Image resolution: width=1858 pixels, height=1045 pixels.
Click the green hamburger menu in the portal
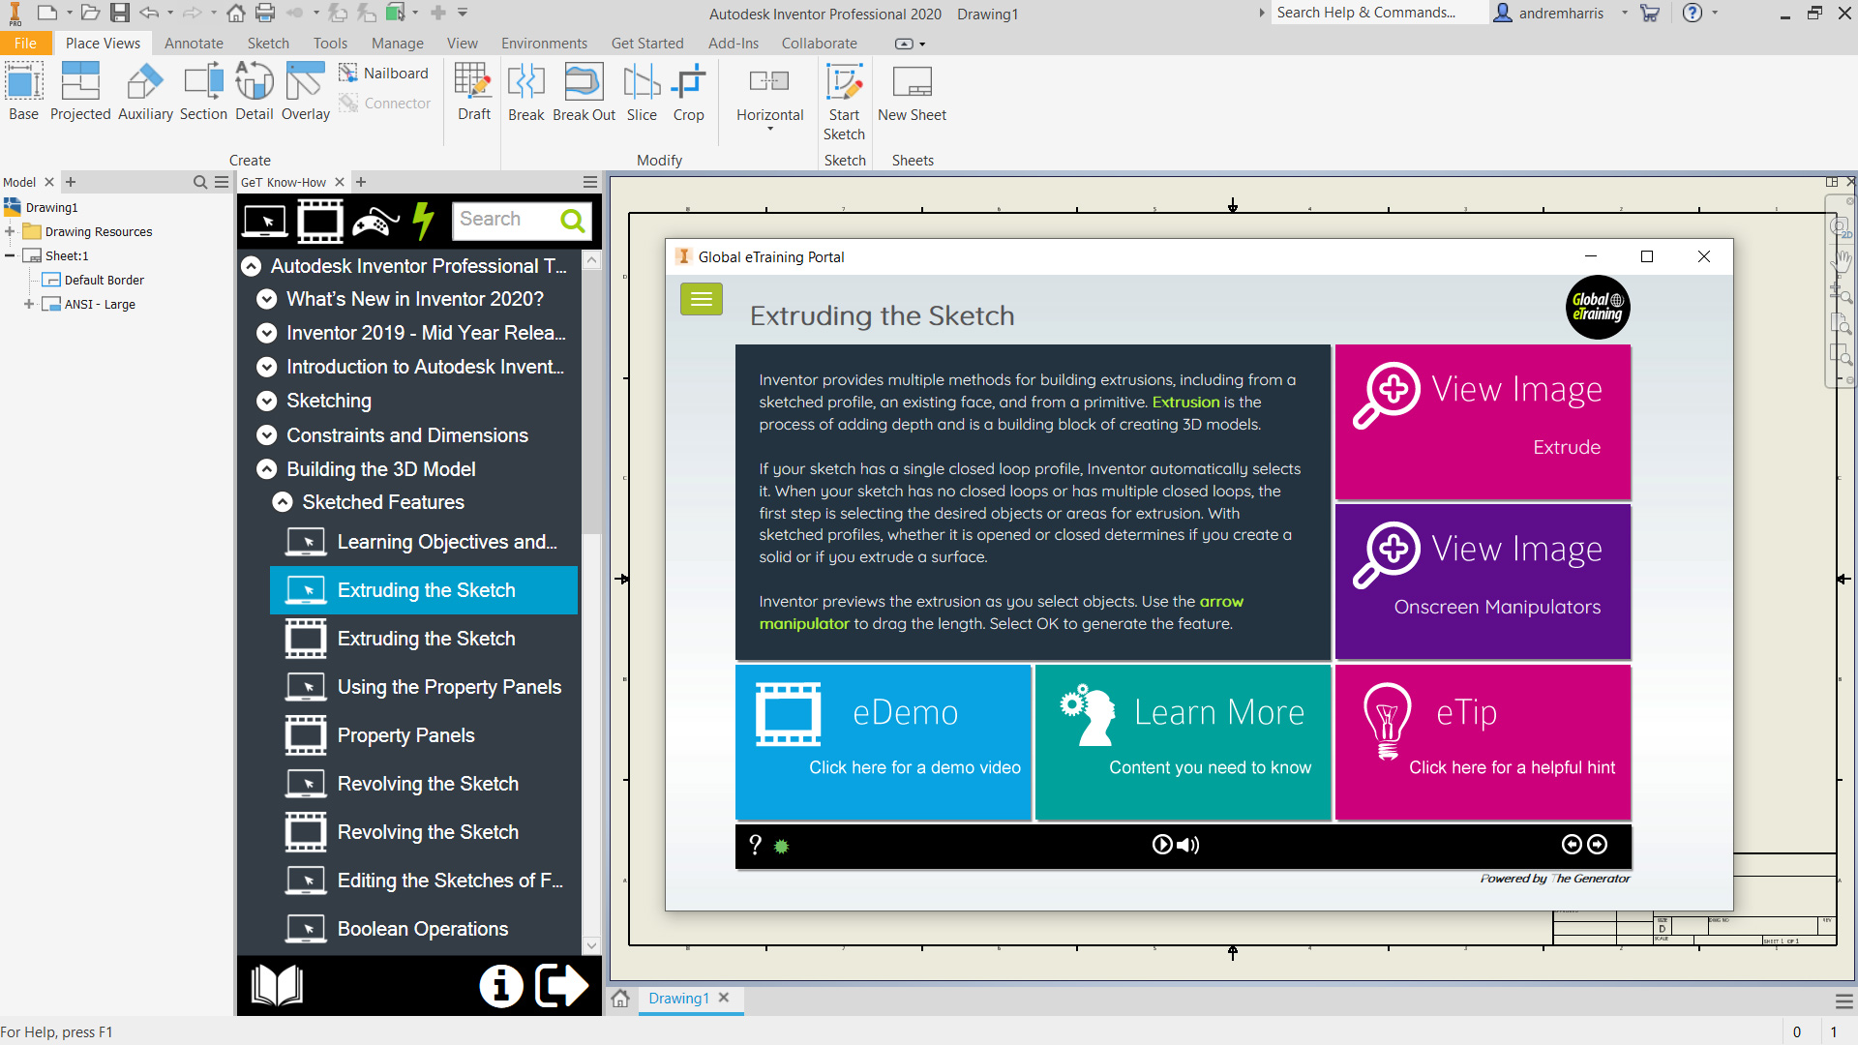(702, 300)
